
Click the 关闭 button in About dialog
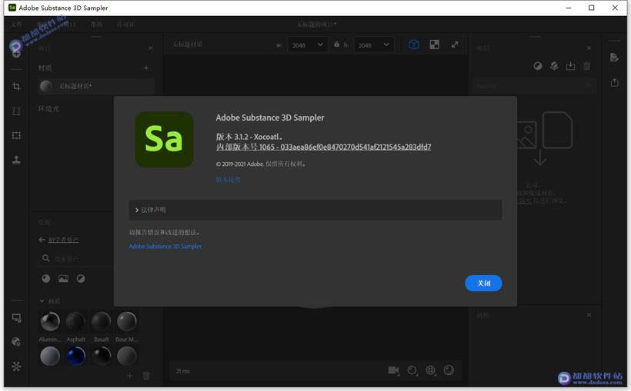coord(483,283)
